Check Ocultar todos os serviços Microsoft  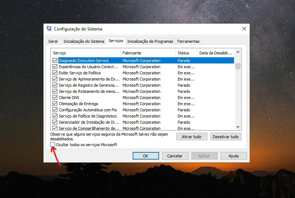(x=53, y=145)
